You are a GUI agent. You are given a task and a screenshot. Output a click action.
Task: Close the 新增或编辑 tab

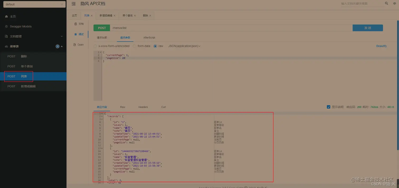(115, 16)
